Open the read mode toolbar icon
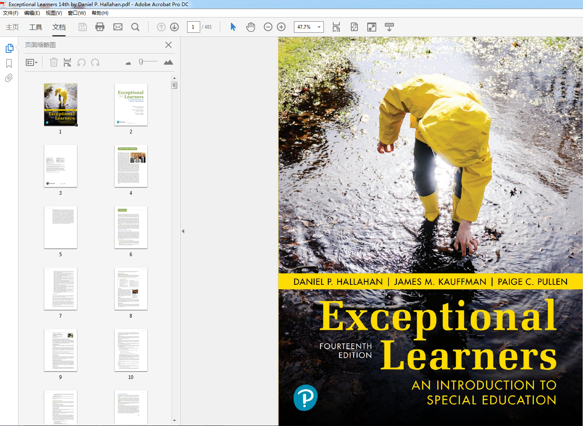 pos(389,27)
